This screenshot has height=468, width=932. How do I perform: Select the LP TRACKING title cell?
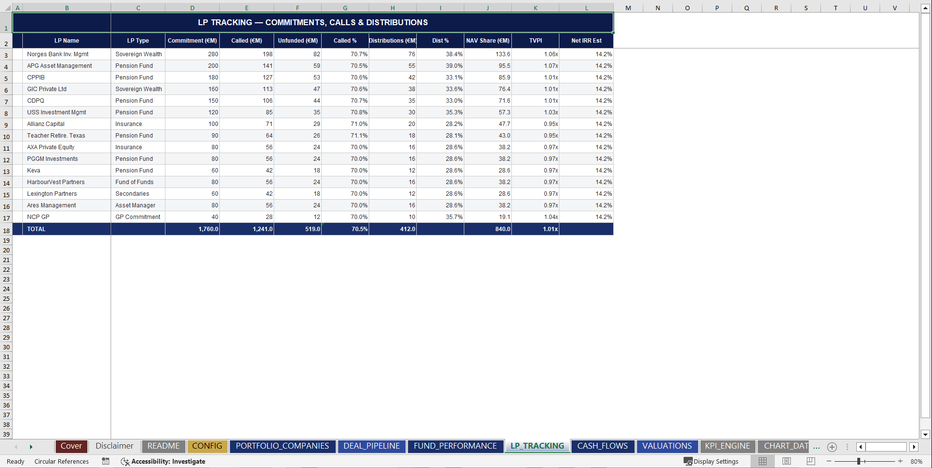(x=313, y=22)
